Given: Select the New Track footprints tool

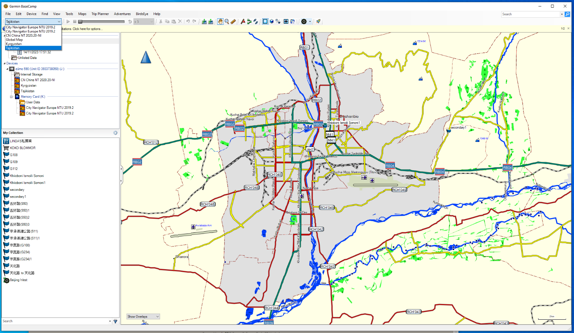Looking at the screenshot, I should click(256, 22).
